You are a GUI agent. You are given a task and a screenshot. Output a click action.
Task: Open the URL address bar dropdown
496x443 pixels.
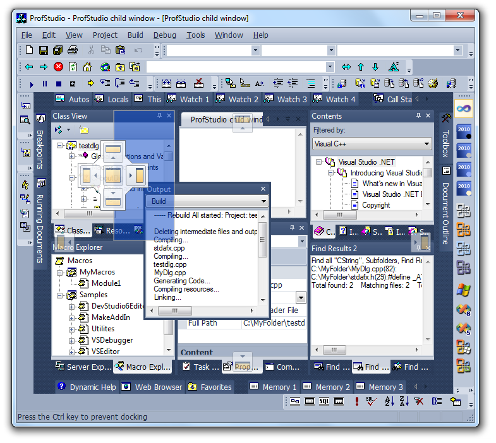[x=330, y=67]
